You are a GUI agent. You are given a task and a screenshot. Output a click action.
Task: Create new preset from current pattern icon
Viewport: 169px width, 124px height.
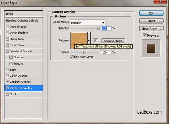[96, 41]
